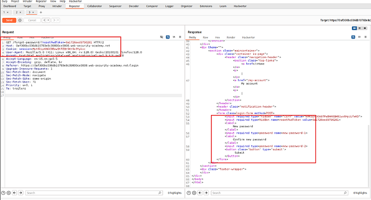Switch Response view to Raw
The height and width of the screenshot is (200, 371).
click(206, 37)
